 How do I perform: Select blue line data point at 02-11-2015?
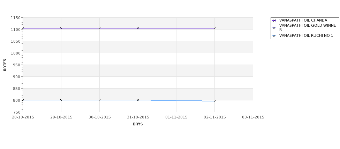tap(214, 101)
